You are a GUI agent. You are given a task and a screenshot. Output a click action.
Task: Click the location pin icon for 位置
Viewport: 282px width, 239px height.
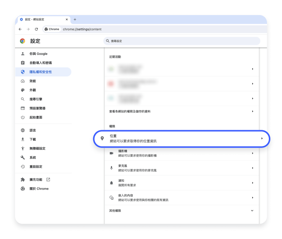(102, 139)
